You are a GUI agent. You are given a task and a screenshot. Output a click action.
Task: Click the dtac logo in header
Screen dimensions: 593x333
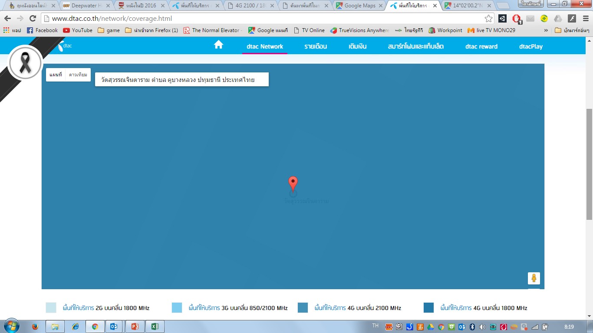64,46
